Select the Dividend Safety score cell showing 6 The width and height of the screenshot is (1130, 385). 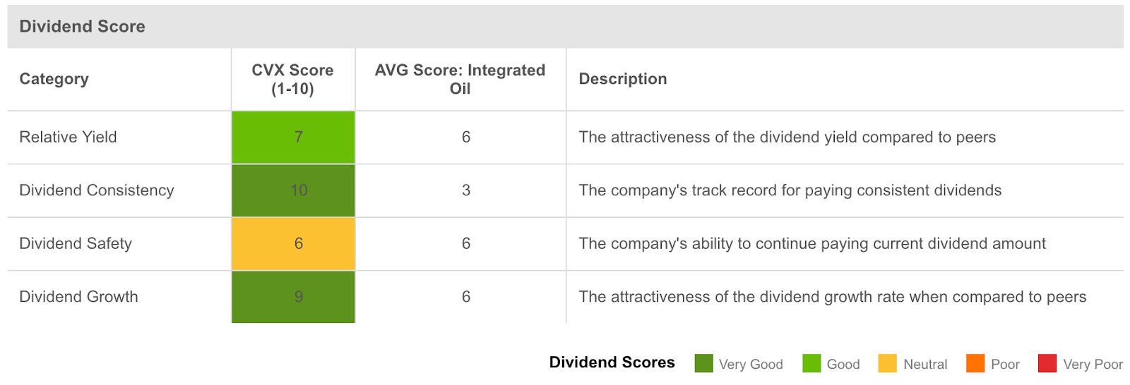pos(293,243)
